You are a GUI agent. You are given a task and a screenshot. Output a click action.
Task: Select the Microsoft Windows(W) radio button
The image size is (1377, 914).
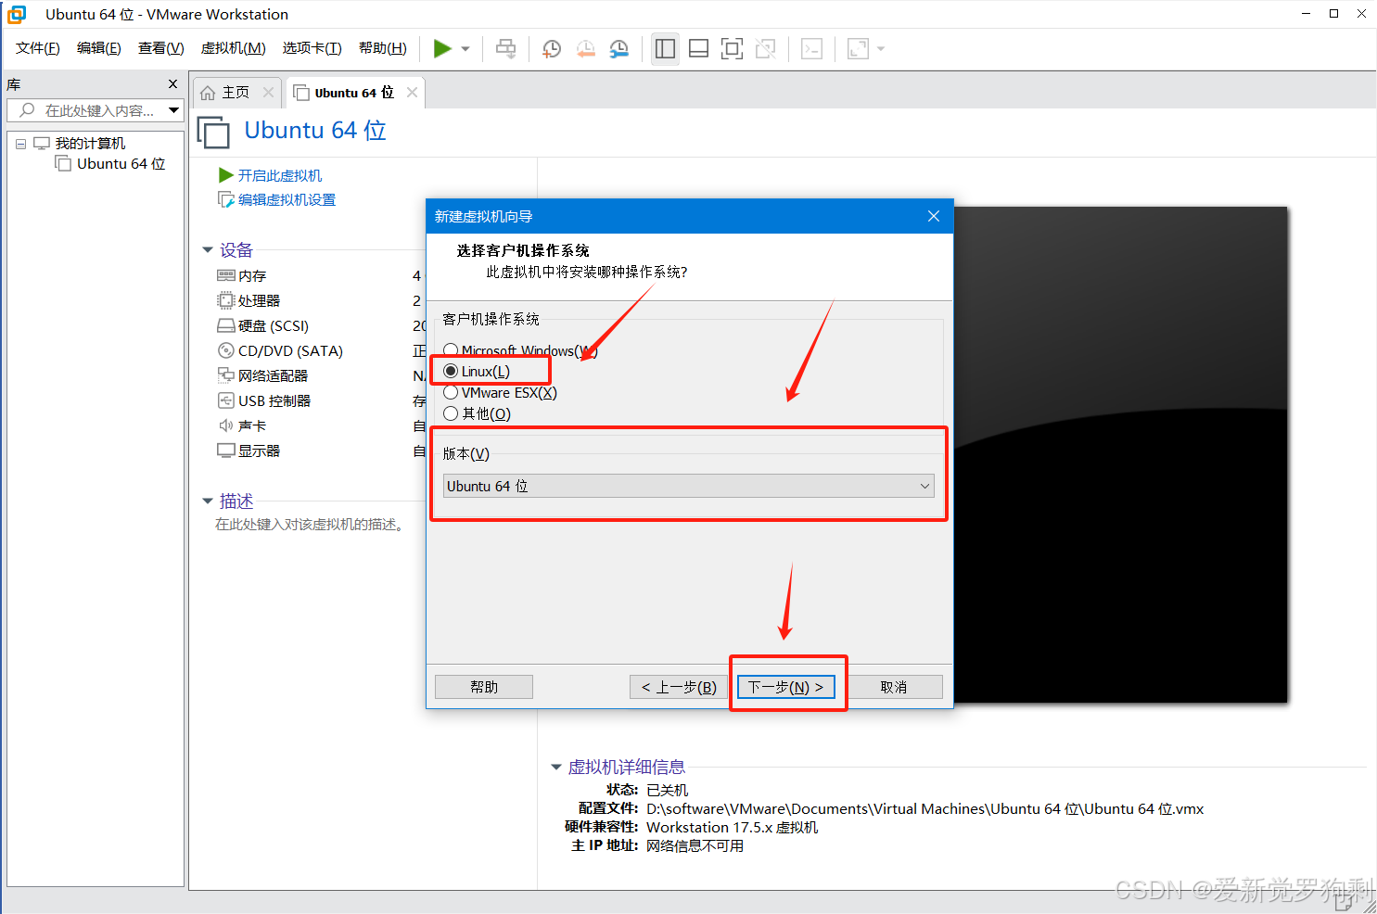(x=451, y=350)
